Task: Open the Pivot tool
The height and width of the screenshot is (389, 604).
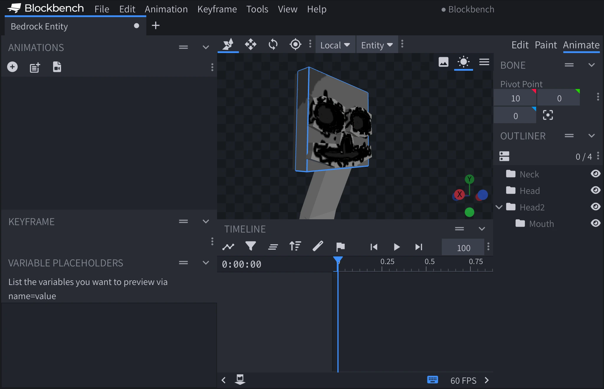Action: (x=295, y=44)
